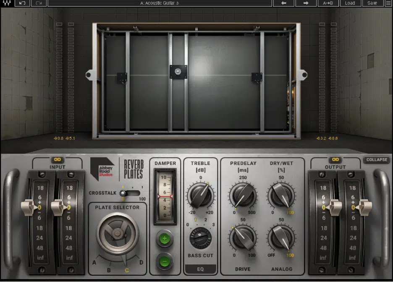
Task: Click the Waves logo in the top bar
Action: pyautogui.click(x=7, y=3)
